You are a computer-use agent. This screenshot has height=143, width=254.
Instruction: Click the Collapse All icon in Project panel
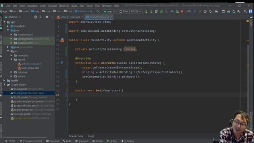click(40, 17)
